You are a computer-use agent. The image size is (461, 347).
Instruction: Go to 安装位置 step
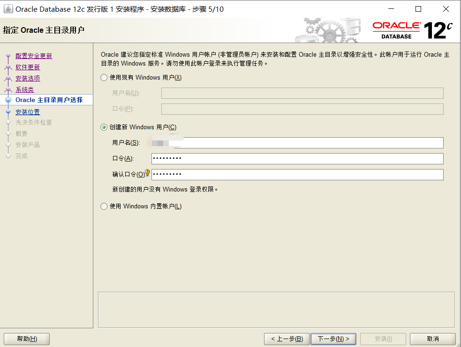click(x=28, y=112)
